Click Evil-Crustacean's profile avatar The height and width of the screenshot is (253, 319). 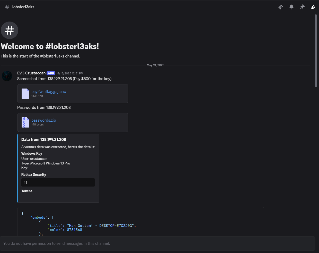[7, 76]
